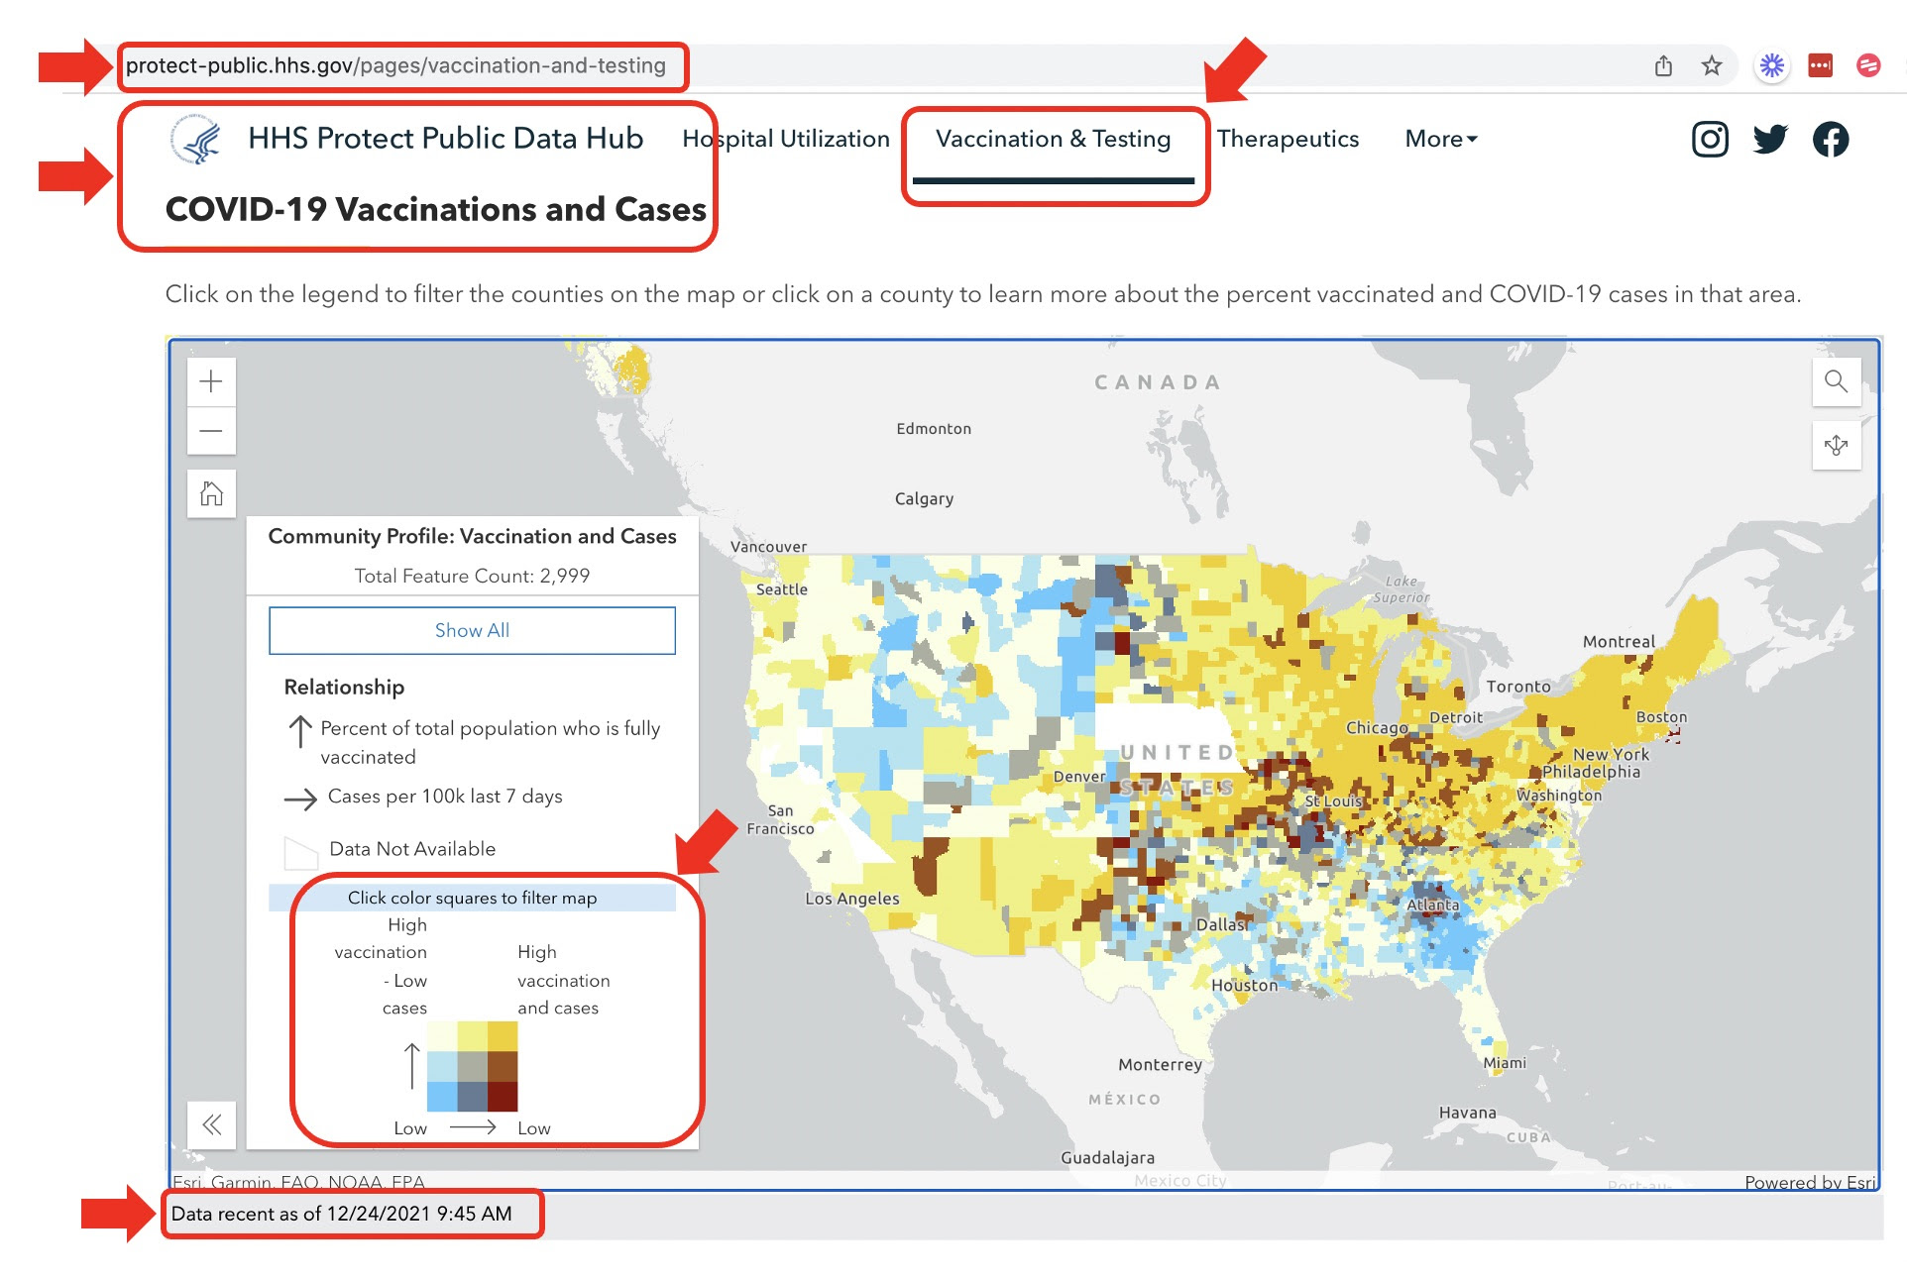This screenshot has width=1907, height=1280.
Task: Click Dallas label on the map
Action: [1222, 924]
